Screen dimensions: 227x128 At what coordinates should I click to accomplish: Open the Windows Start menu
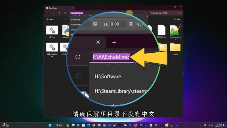(50, 125)
